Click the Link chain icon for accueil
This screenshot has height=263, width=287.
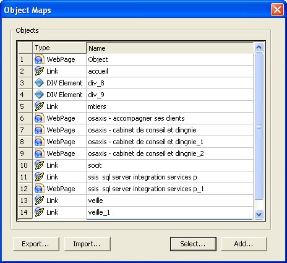(x=39, y=71)
